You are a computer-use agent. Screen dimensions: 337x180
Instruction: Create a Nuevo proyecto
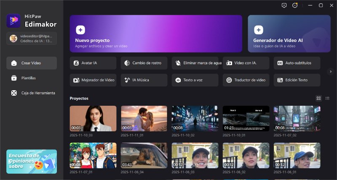coord(156,34)
